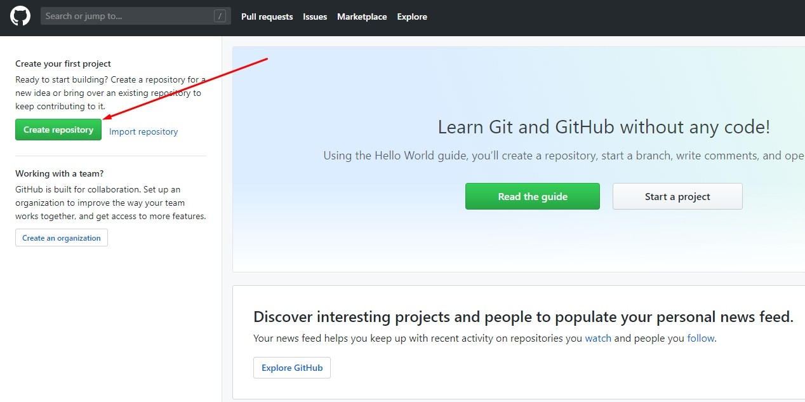The height and width of the screenshot is (402, 805).
Task: Open Pull requests in the top navigation
Action: point(267,17)
